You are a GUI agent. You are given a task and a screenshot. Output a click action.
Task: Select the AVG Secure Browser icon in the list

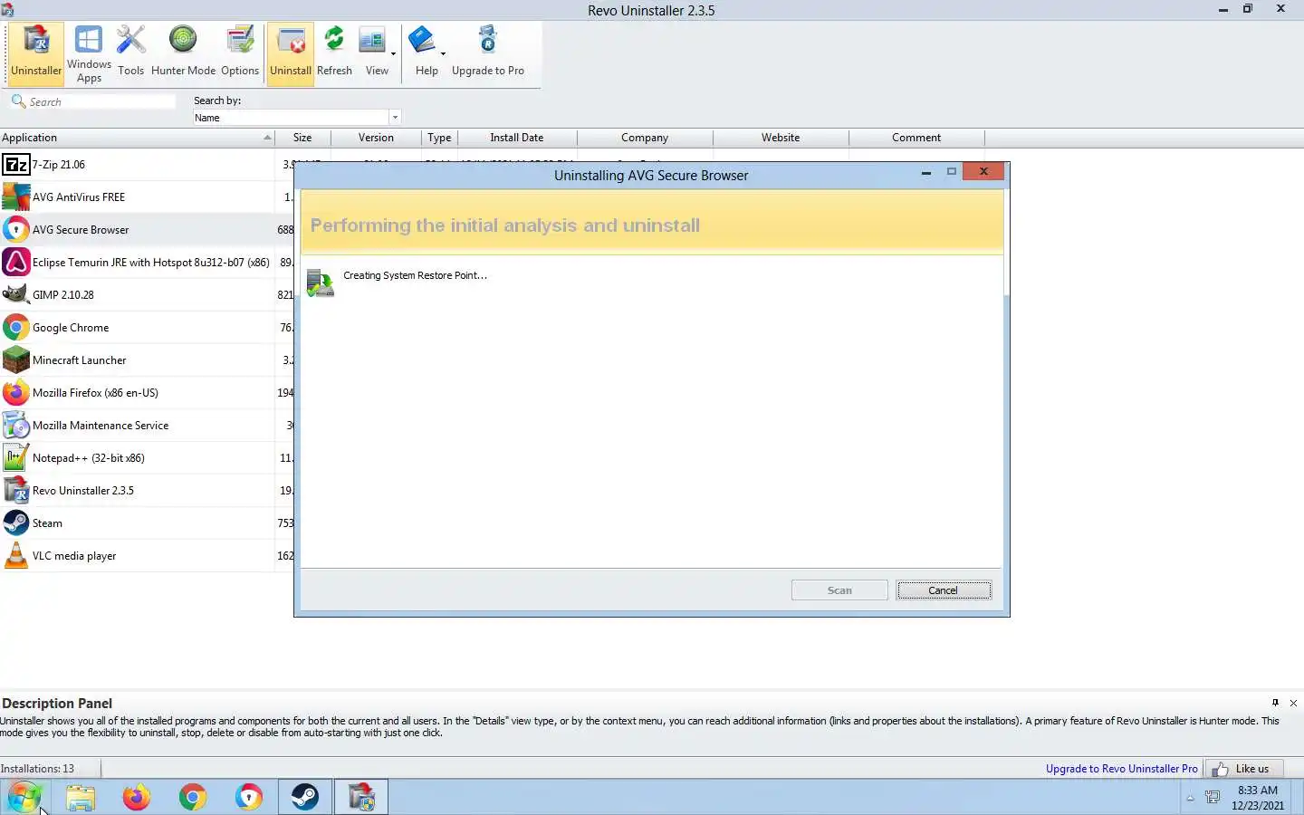(x=15, y=230)
